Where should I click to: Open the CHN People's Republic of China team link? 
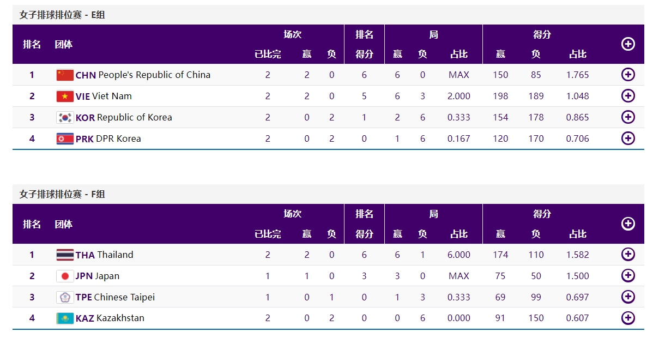pos(143,75)
